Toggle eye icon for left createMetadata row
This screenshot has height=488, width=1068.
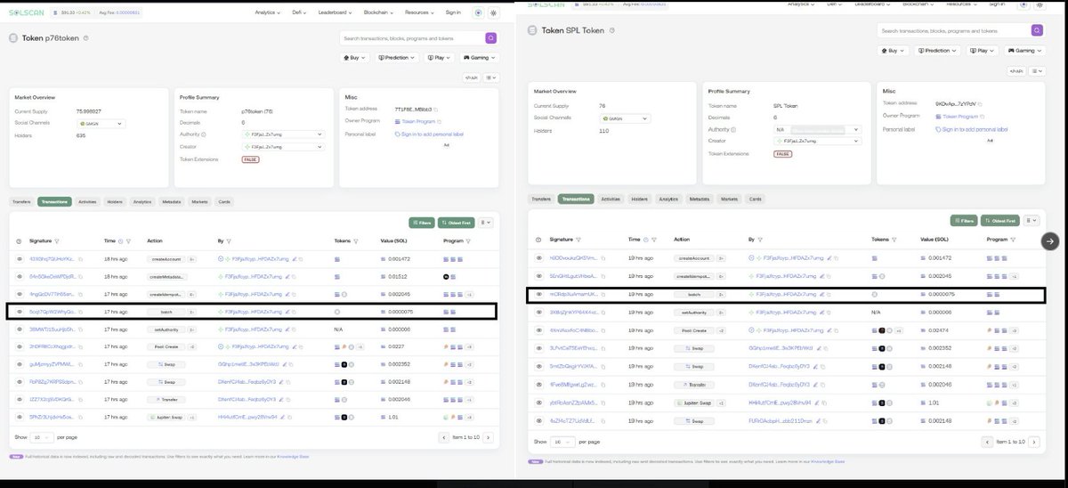tap(20, 276)
